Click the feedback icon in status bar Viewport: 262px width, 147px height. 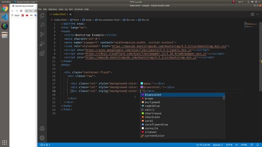pos(252,145)
